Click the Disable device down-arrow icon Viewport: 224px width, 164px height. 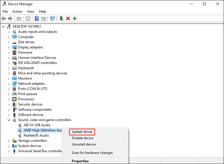coord(75,18)
